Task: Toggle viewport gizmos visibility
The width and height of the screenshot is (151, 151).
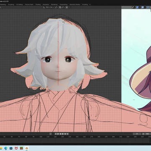Action: click(x=137, y=7)
